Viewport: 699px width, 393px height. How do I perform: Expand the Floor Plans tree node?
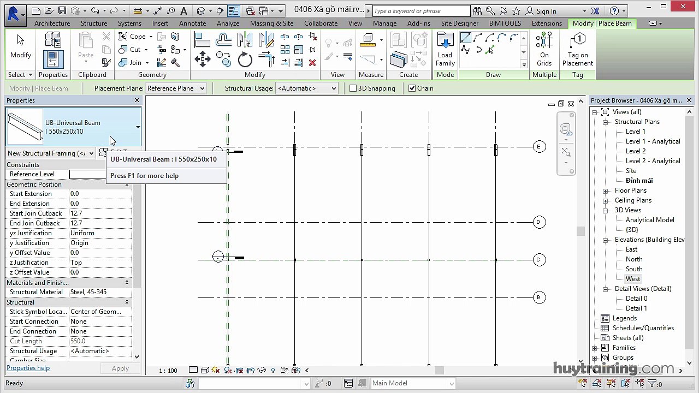point(605,191)
